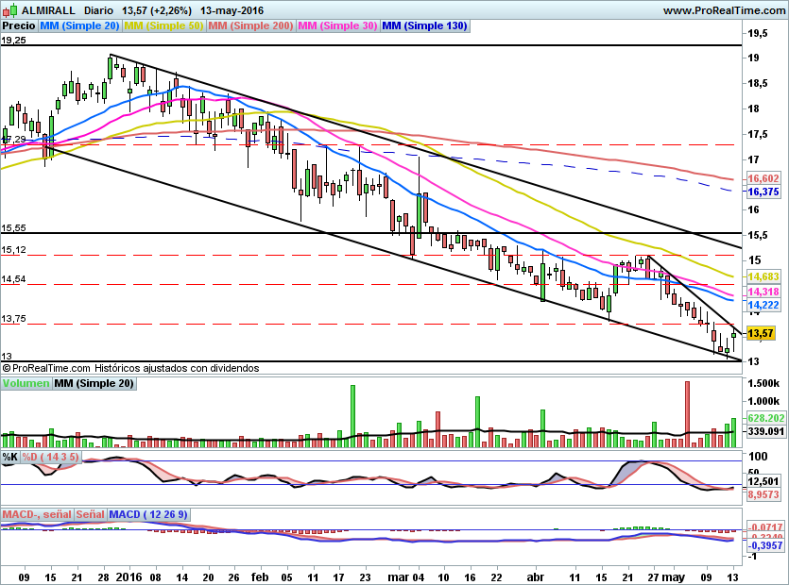Click the yellow 13,57 current price tag

point(760,333)
